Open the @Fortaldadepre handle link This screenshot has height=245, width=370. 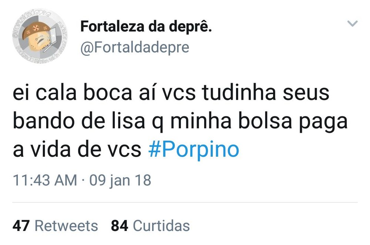[x=135, y=47]
